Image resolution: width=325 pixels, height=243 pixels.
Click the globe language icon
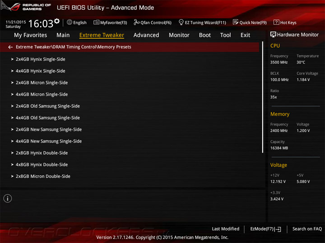(x=70, y=22)
